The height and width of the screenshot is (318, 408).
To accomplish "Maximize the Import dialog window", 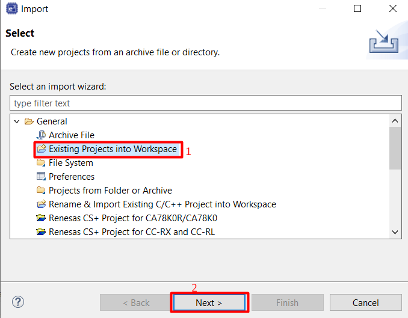I will tap(357, 9).
